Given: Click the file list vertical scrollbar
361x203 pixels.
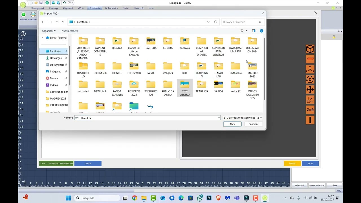Looking at the screenshot, I should tap(265, 69).
